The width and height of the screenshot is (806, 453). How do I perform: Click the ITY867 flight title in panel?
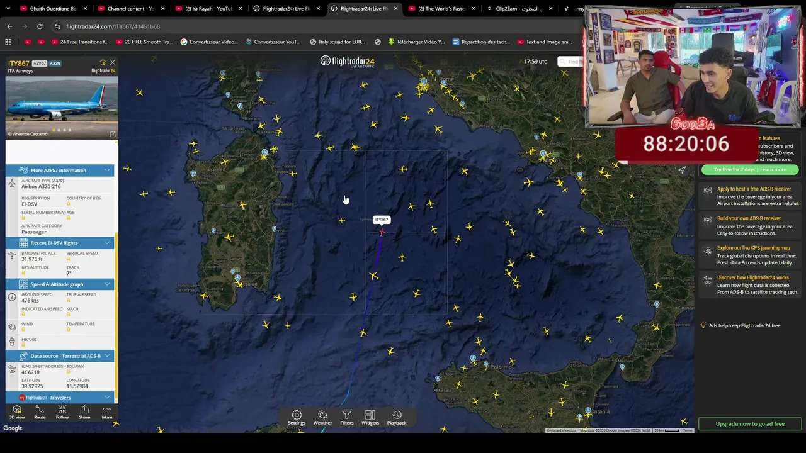19,64
